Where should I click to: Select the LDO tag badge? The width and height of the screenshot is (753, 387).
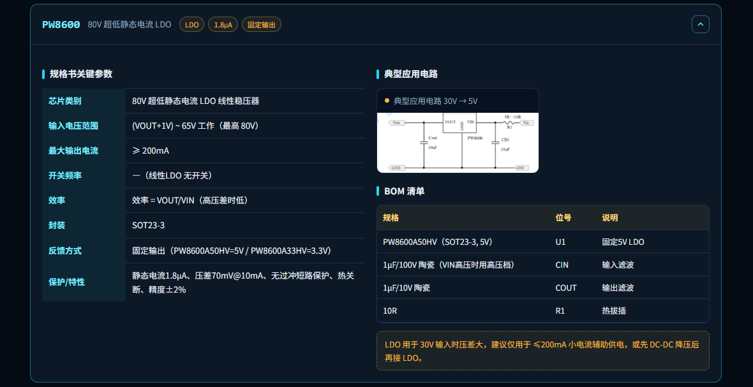point(191,24)
